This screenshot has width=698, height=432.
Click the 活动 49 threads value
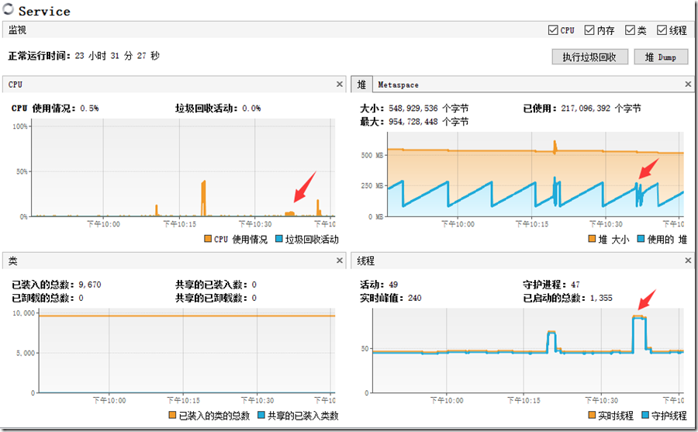tap(393, 285)
